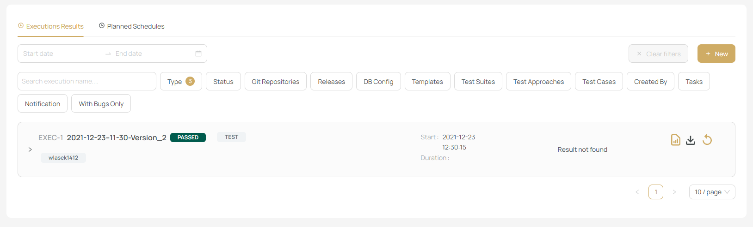753x227 pixels.
Task: Focus the Search execution name field
Action: (87, 82)
